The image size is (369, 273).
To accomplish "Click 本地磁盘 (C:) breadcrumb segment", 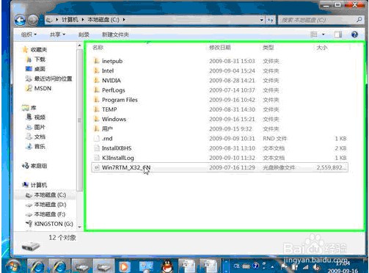I will point(103,20).
